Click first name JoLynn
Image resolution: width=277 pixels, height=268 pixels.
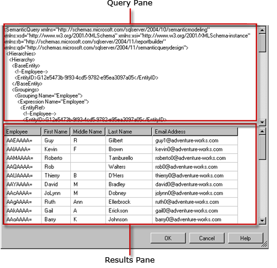[52, 193]
